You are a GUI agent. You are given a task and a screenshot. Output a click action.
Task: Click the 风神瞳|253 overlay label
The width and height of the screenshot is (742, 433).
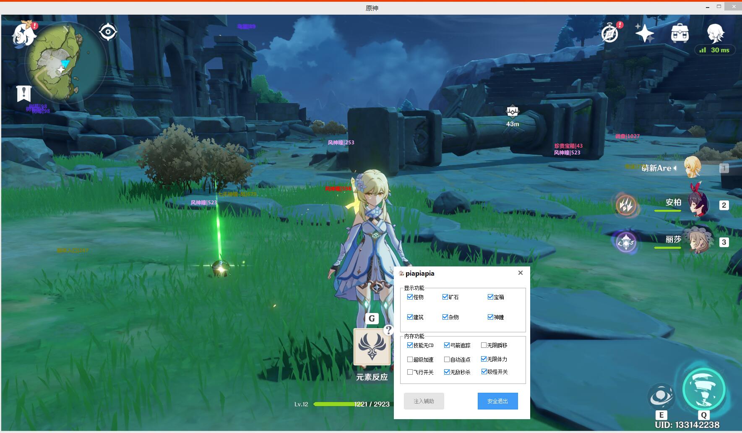click(x=341, y=143)
